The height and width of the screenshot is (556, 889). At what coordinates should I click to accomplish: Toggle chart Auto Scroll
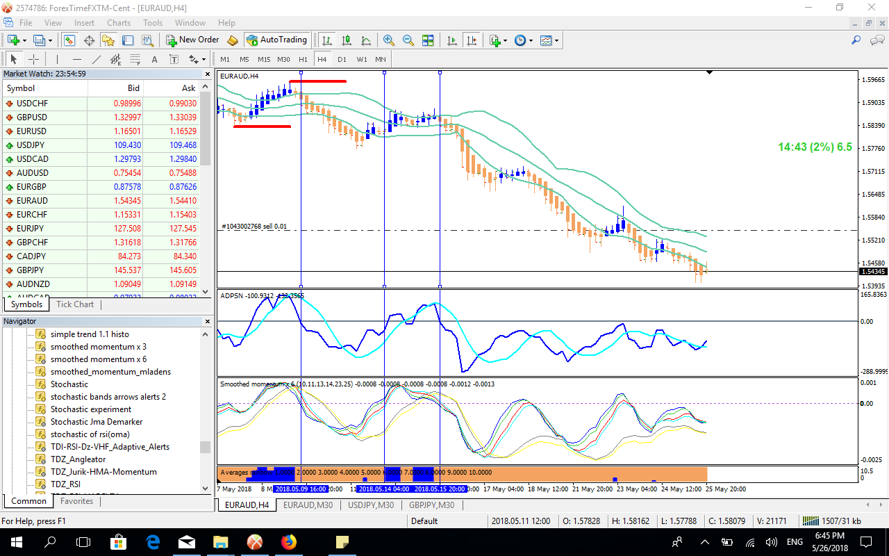point(452,40)
